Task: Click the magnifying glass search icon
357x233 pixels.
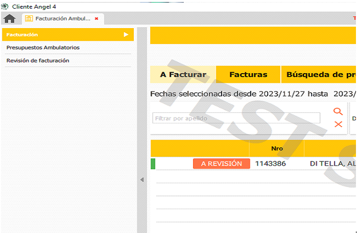Action: 338,111
